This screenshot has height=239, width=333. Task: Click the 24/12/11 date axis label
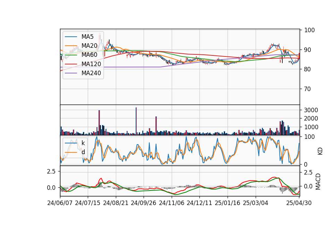[199, 203]
